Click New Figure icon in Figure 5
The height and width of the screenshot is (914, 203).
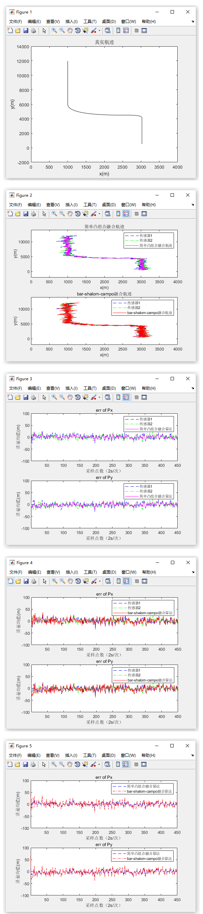[10, 764]
